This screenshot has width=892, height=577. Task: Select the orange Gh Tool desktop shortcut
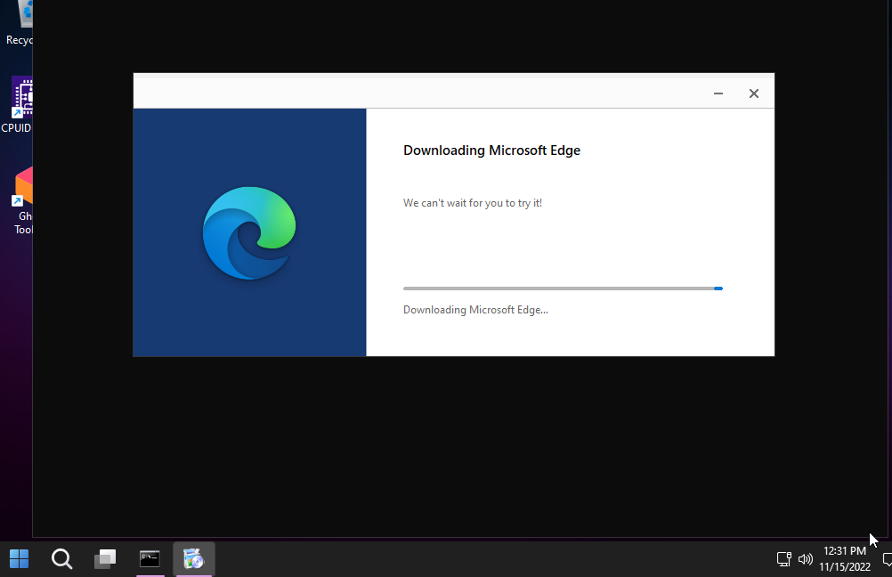[21, 201]
